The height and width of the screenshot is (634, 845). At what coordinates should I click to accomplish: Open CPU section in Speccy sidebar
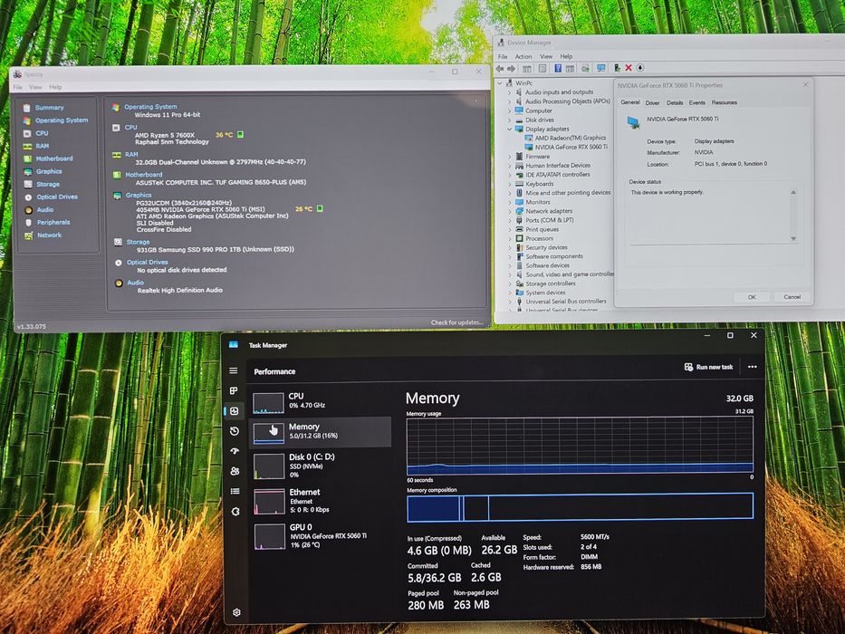click(42, 133)
